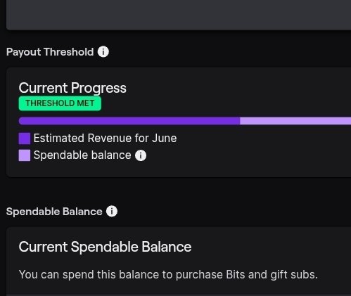Image resolution: width=351 pixels, height=296 pixels.
Task: Click the Spendable balance legend label
Action: point(82,155)
